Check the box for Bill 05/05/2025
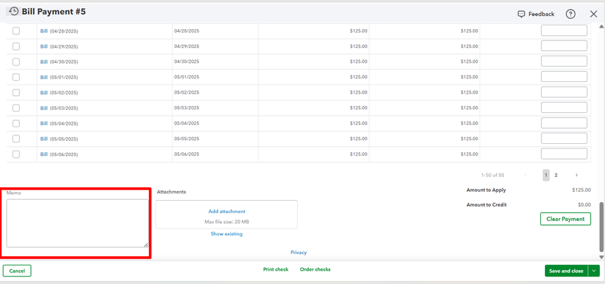This screenshot has width=605, height=284. [16, 138]
